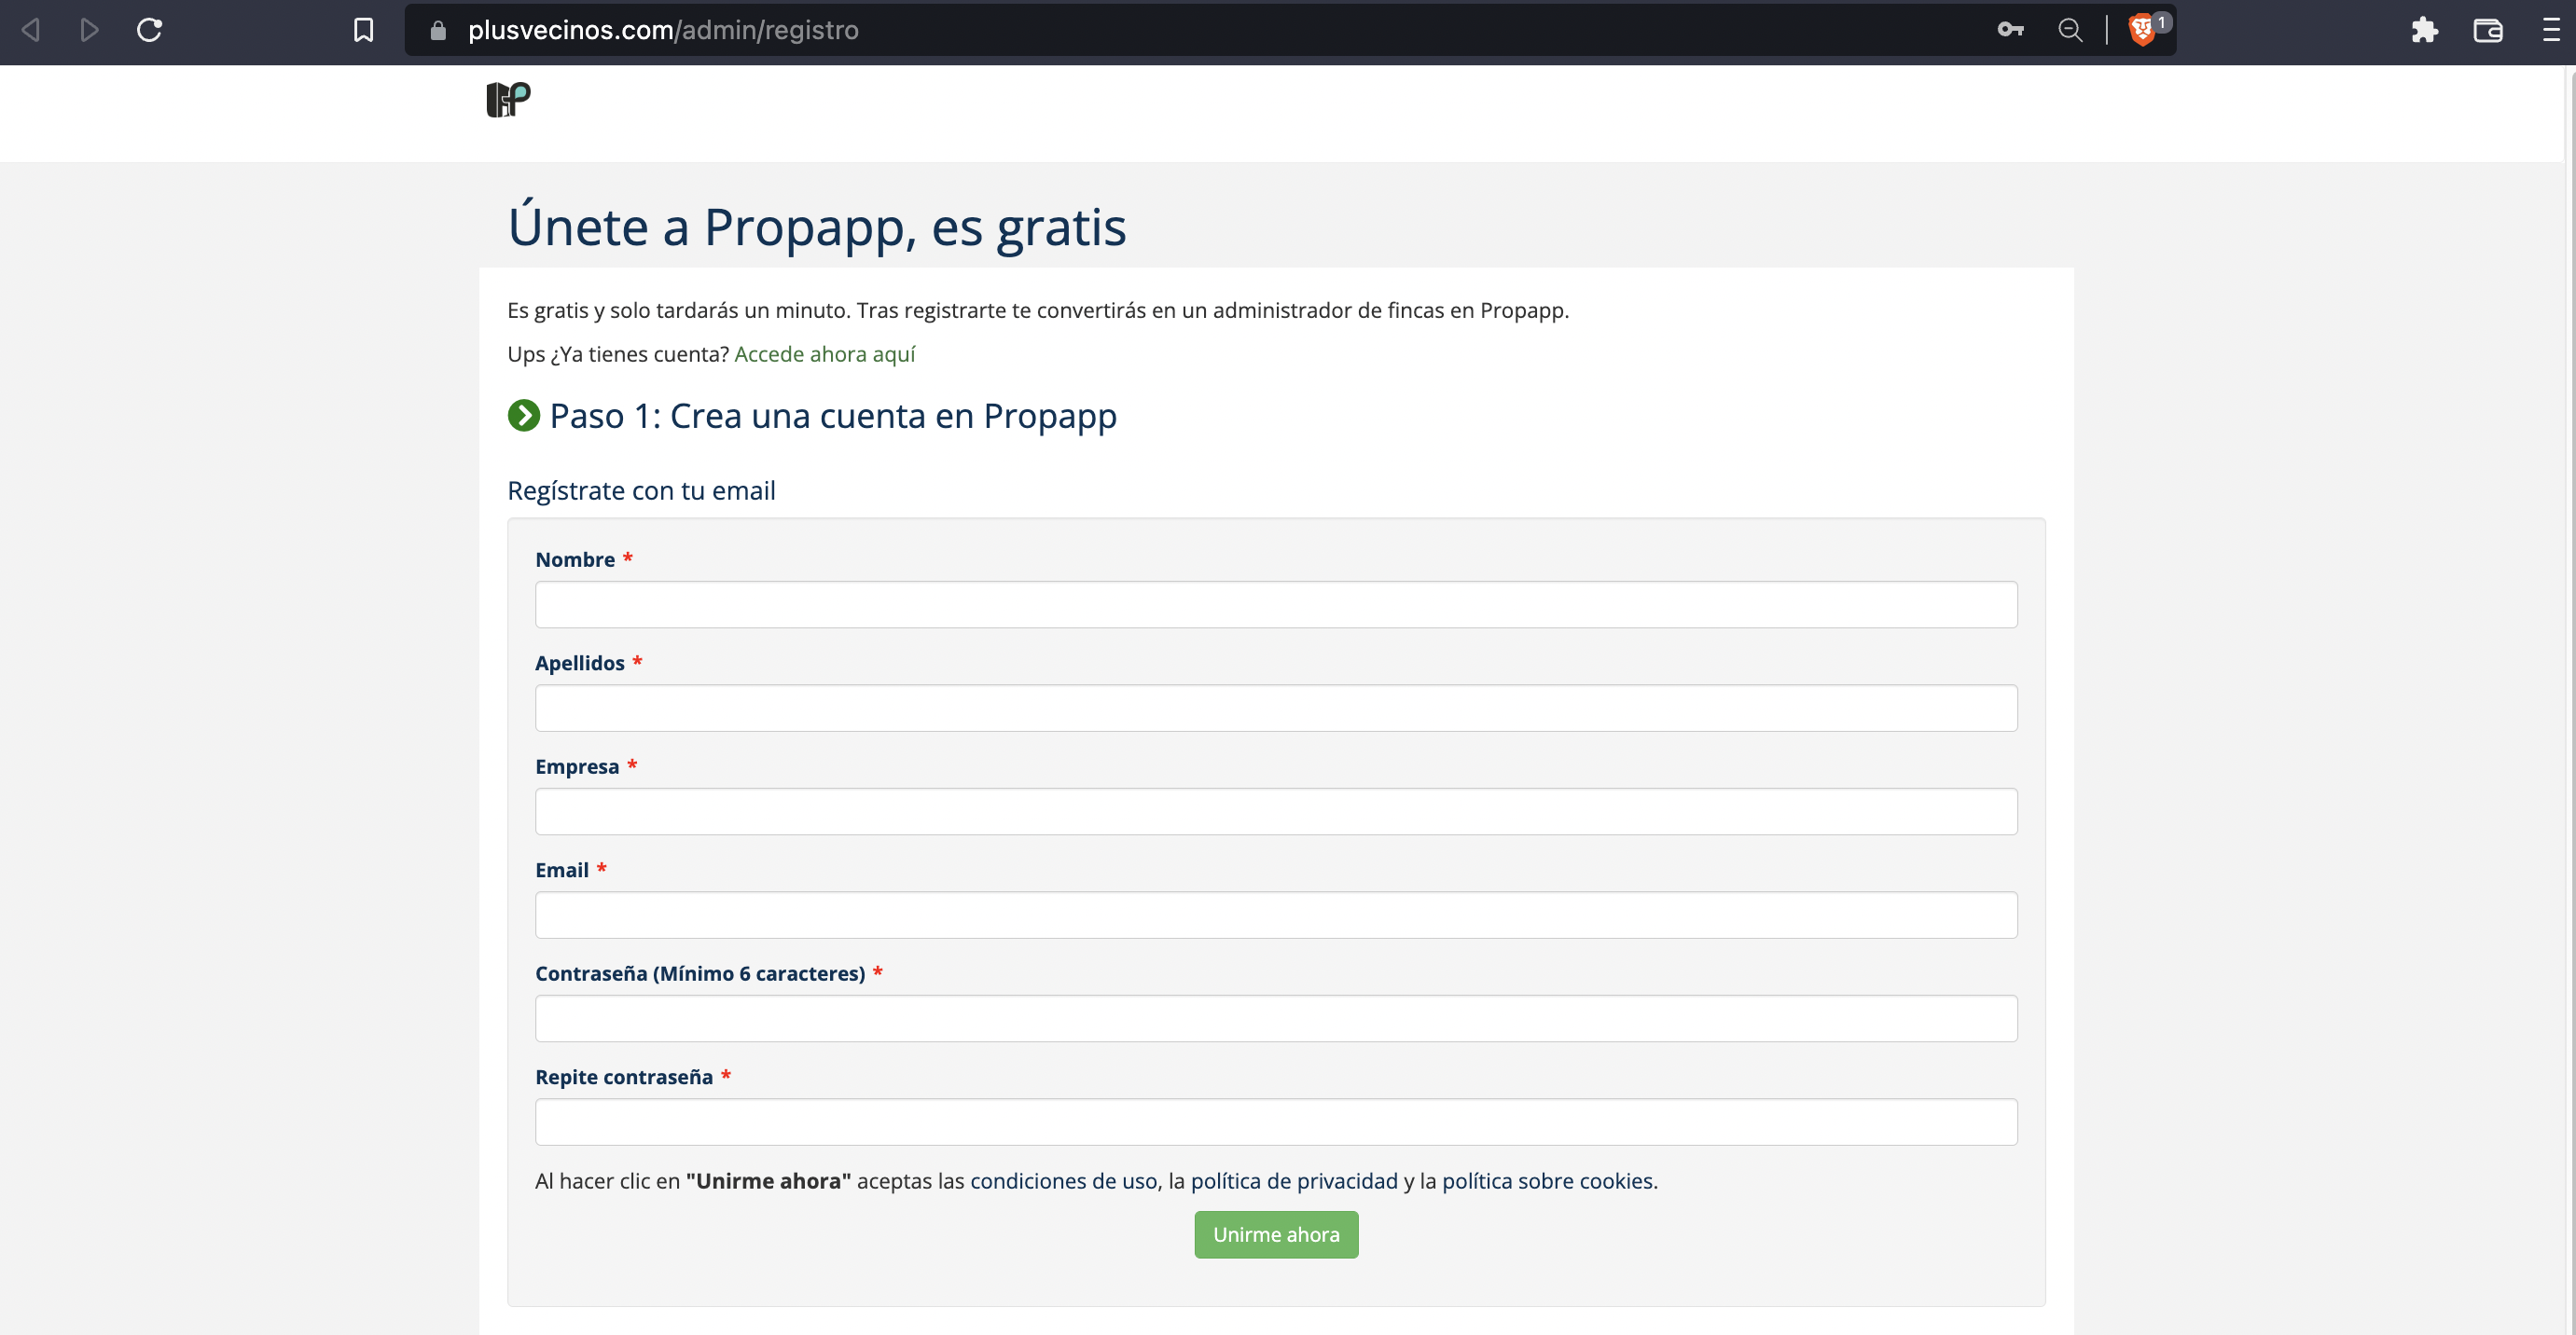Click the browser forward arrow
Image resolution: width=2576 pixels, height=1335 pixels.
point(90,30)
